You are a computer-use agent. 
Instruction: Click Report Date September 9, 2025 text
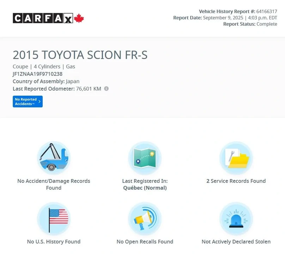coord(225,18)
